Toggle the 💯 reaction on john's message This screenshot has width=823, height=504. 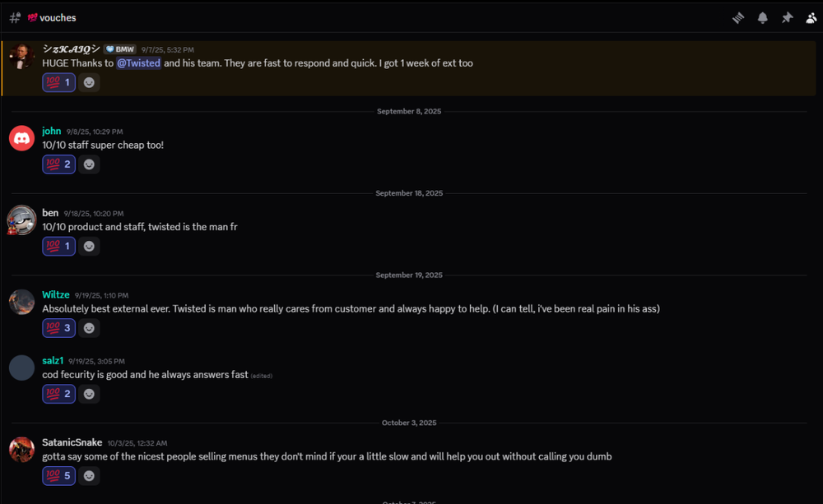58,164
